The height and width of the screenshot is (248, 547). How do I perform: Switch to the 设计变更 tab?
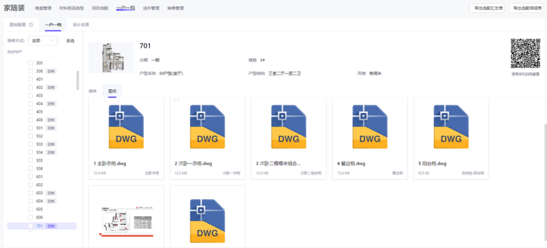81,25
